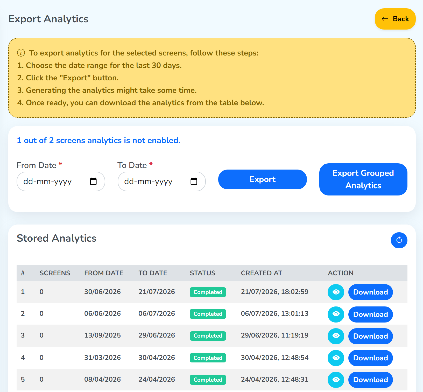Screen dimensions: 423x392
Task: Download analytics created 06/07/2026, 13:01:13
Action: pyautogui.click(x=370, y=314)
